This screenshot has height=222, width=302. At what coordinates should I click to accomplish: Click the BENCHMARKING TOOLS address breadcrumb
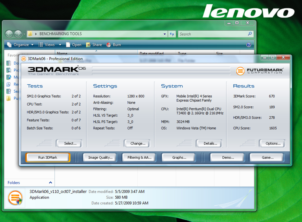pos(60,34)
